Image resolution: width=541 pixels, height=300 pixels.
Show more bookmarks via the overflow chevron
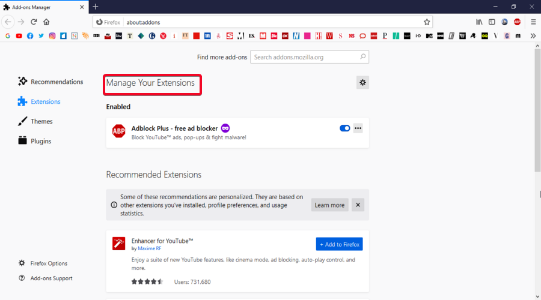pyautogui.click(x=533, y=36)
